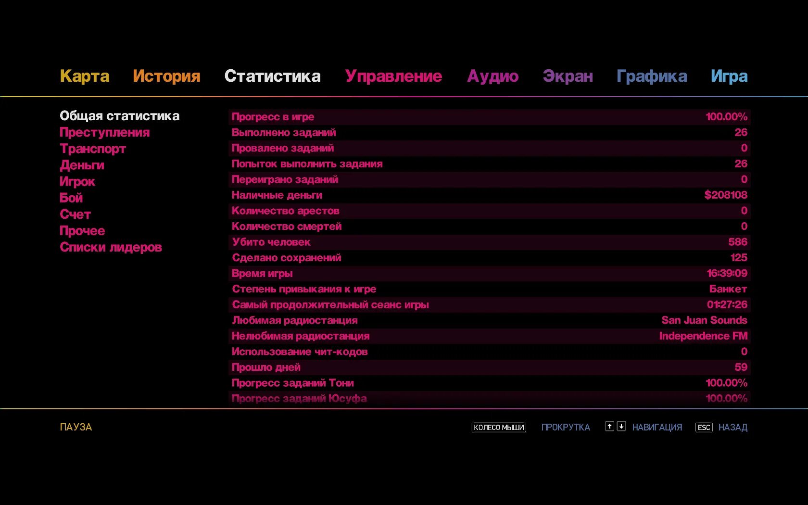Switch to the История tab
This screenshot has height=505, width=808.
tap(166, 76)
